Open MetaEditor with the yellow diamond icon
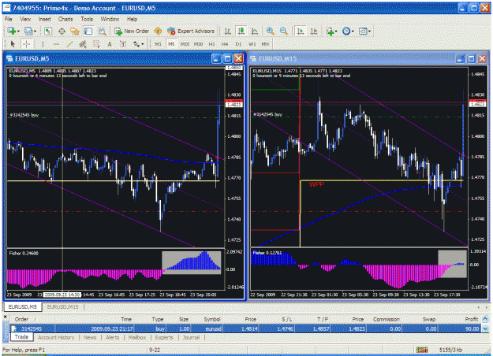The image size is (493, 356). pyautogui.click(x=158, y=31)
